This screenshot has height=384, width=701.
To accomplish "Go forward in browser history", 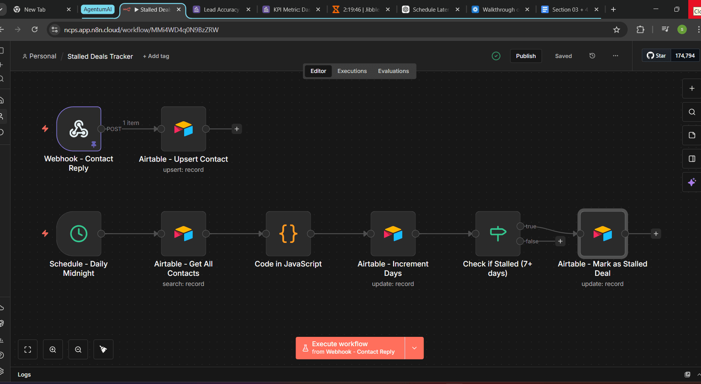I will 18,29.
